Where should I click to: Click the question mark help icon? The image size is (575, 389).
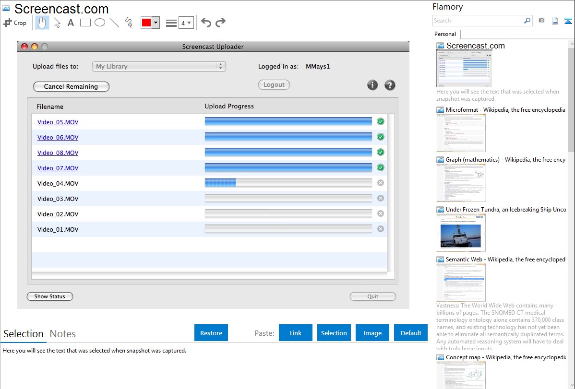click(390, 85)
